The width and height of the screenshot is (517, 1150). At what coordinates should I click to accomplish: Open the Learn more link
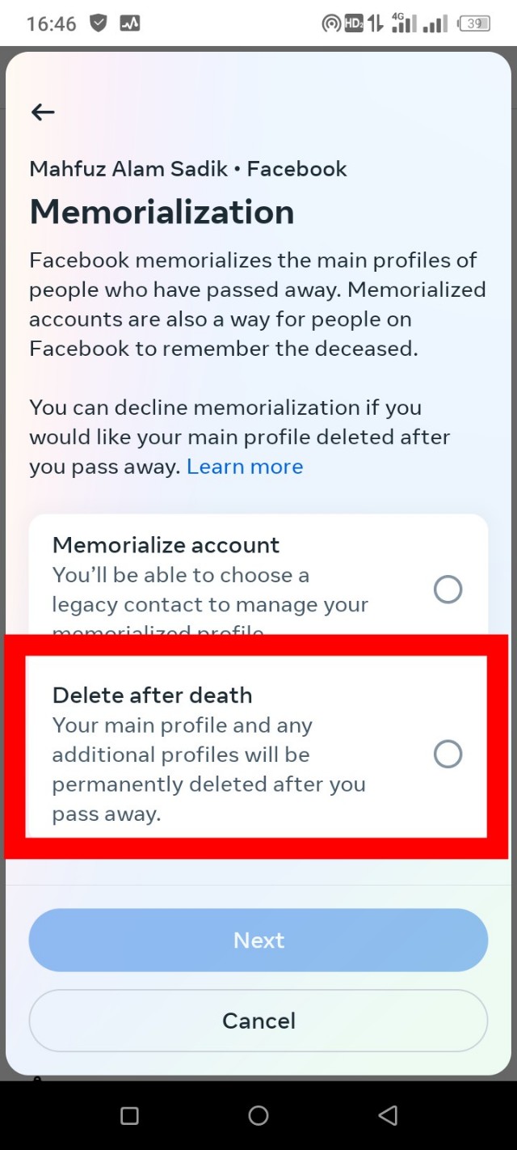pyautogui.click(x=245, y=467)
